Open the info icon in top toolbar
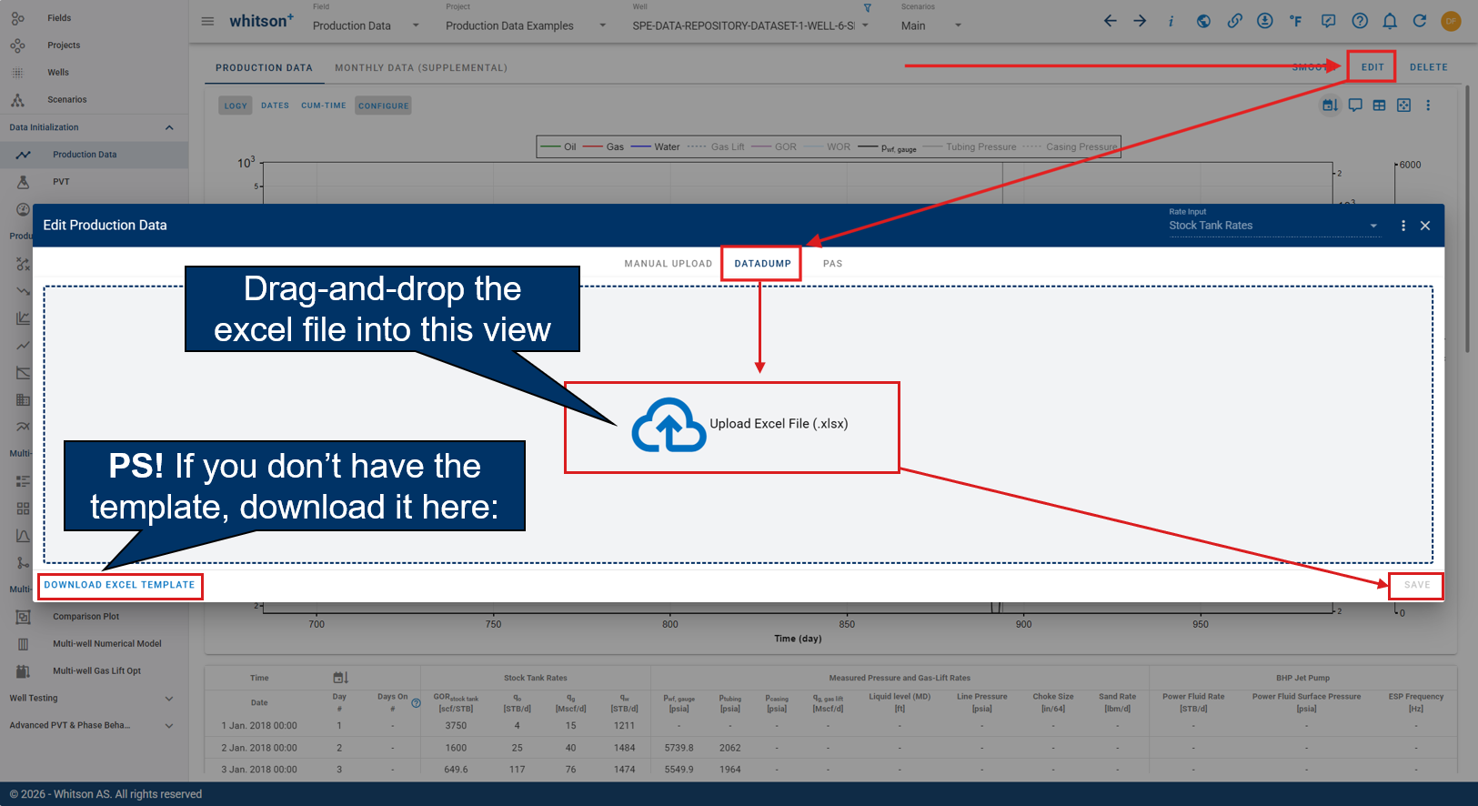The width and height of the screenshot is (1478, 806). [x=1171, y=21]
